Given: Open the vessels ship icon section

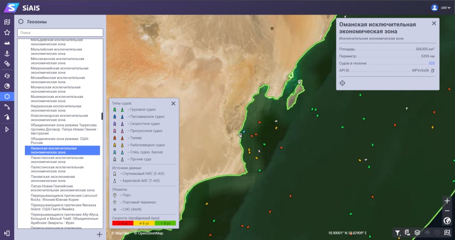Looking at the screenshot, I should 7,43.
